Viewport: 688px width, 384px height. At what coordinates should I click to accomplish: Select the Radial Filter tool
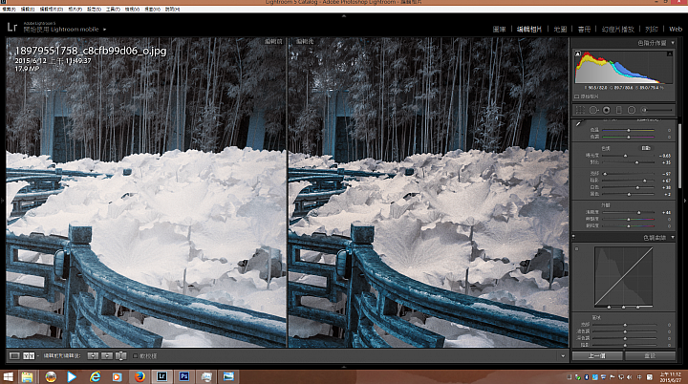click(632, 110)
